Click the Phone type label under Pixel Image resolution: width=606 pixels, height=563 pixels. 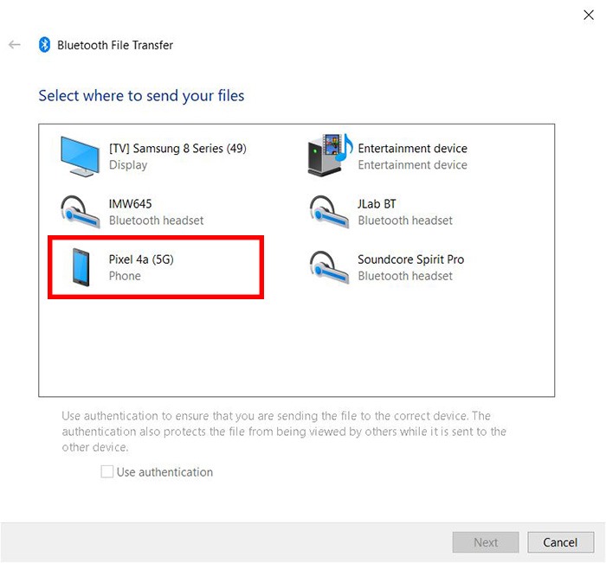(x=125, y=276)
